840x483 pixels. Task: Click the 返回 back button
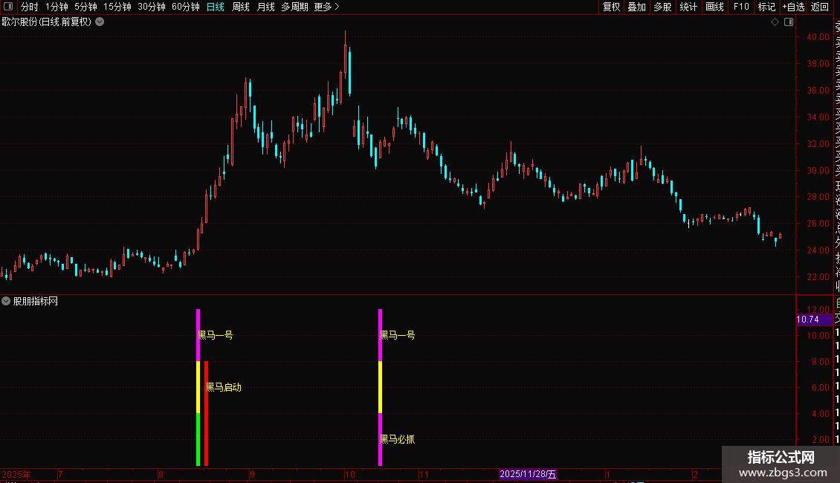pos(820,7)
